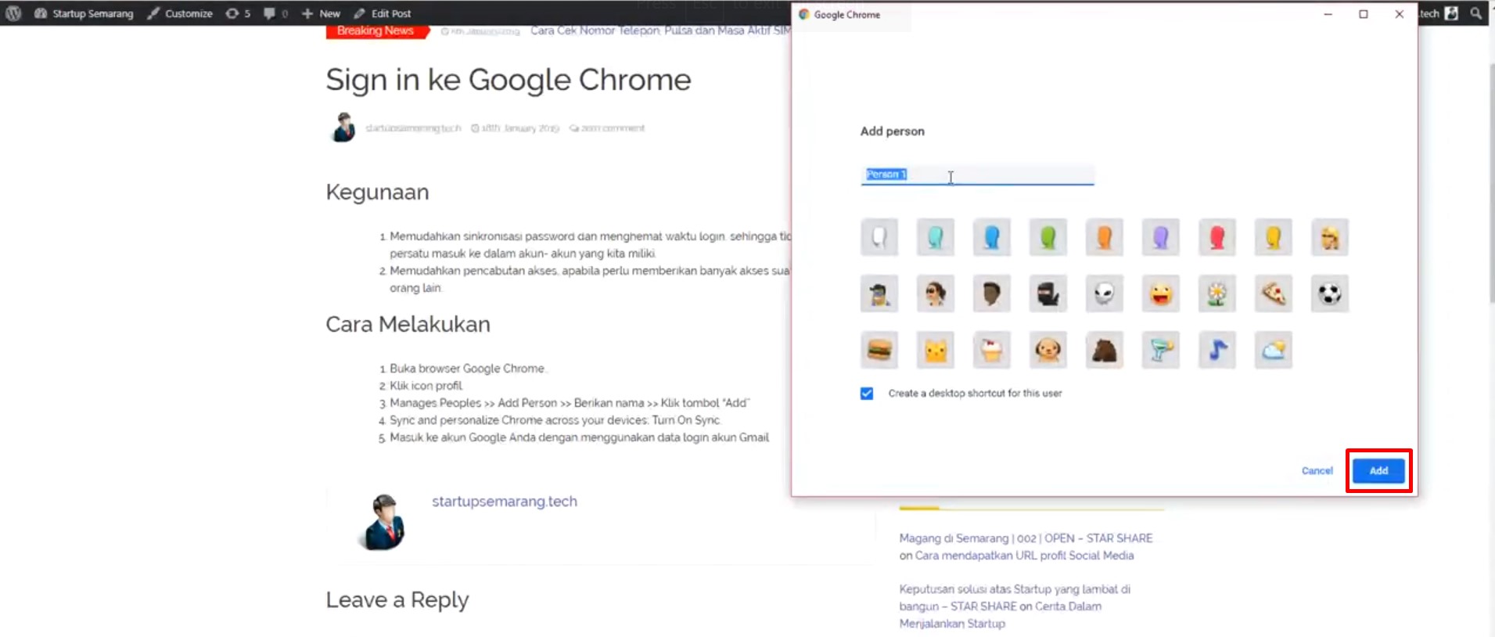
Task: Minimize the Google Chrome dialog window
Action: [x=1328, y=14]
